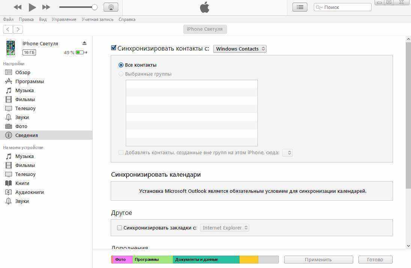The image size is (411, 268).
Task: Enable Синхронизировать закладки checkbox
Action: click(x=119, y=228)
